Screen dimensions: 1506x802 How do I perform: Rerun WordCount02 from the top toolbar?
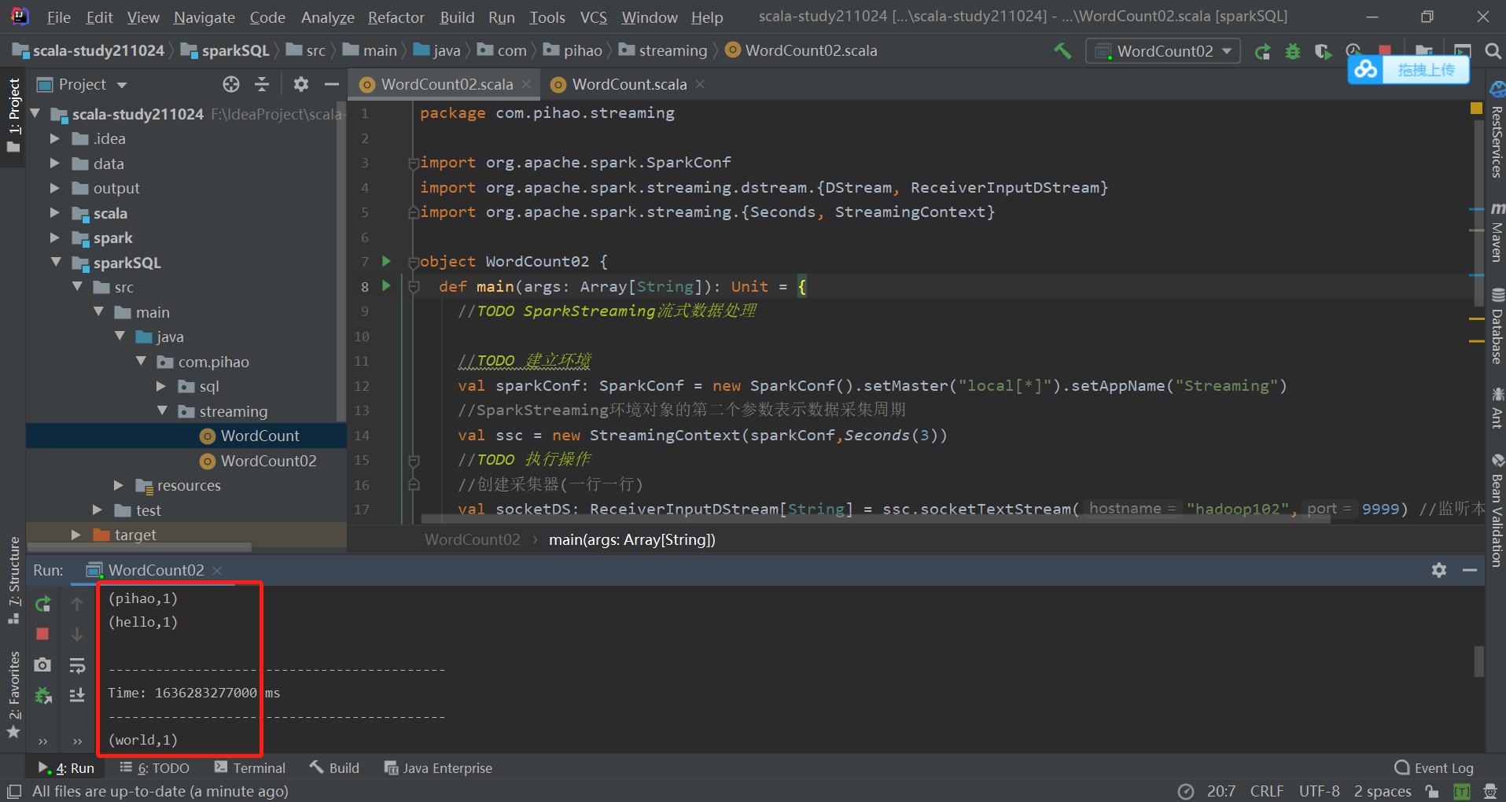1263,52
